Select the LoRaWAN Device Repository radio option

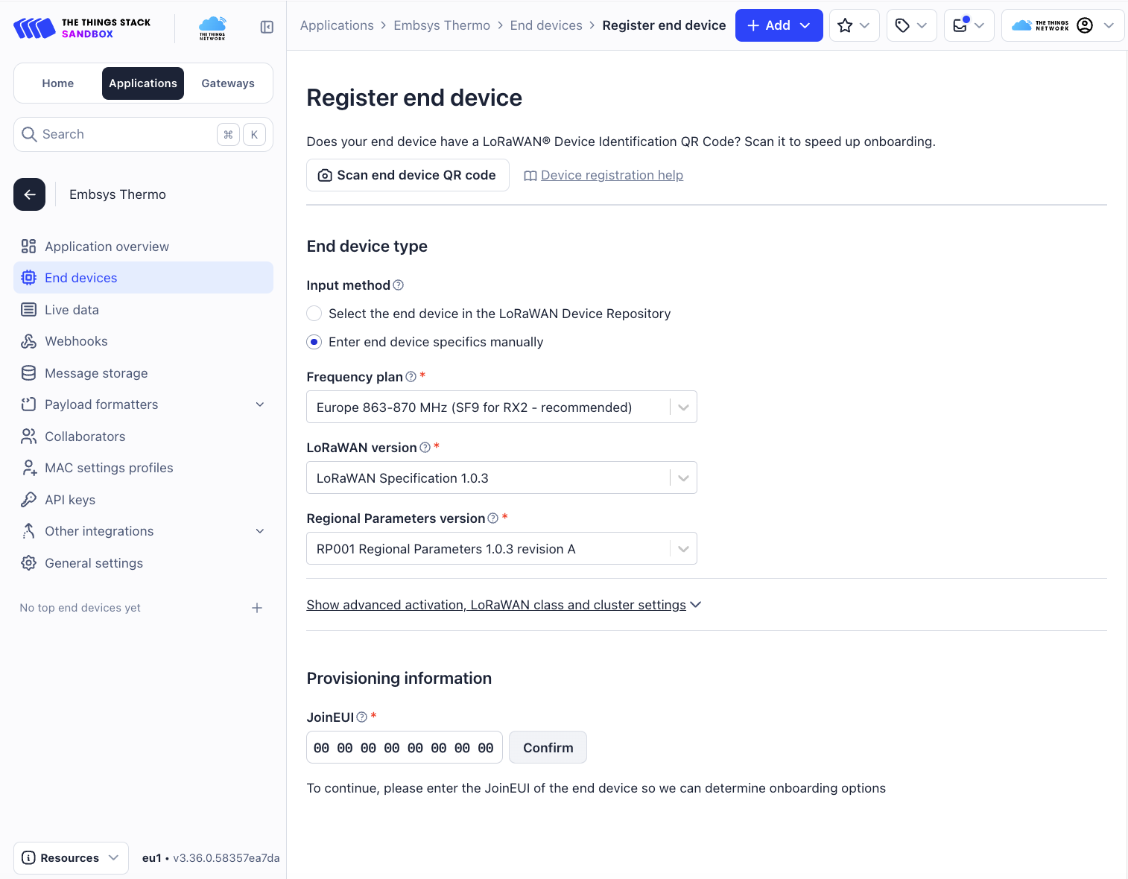(x=314, y=314)
